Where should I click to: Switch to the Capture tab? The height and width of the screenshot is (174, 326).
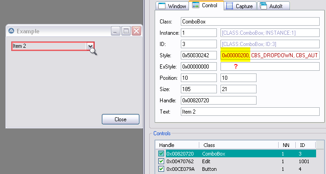240,6
